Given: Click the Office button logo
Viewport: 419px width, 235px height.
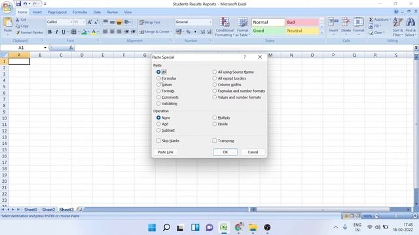Looking at the screenshot, I should point(7,7).
